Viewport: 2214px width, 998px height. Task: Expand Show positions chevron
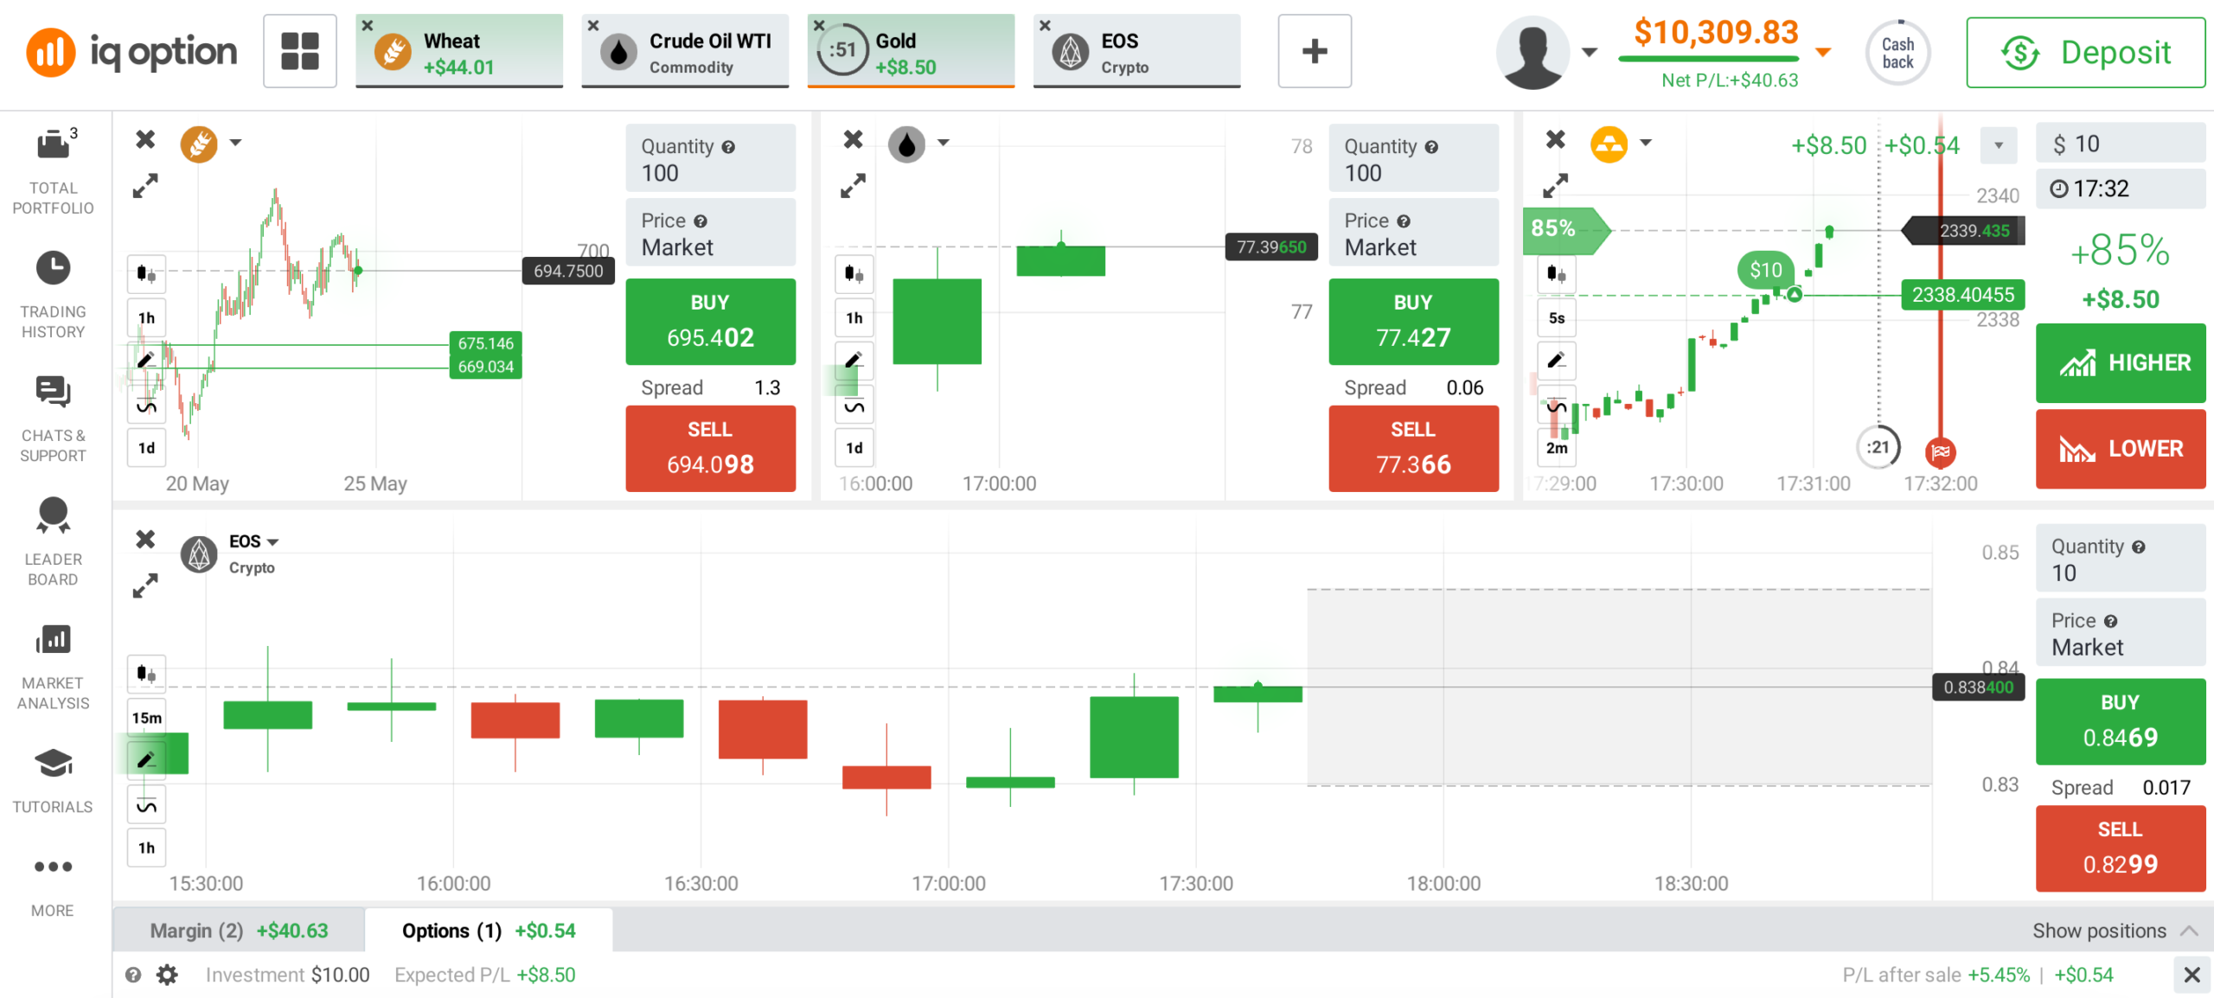[2189, 931]
